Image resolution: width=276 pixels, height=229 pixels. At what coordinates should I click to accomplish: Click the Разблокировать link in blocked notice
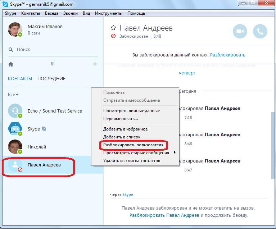pos(227,55)
